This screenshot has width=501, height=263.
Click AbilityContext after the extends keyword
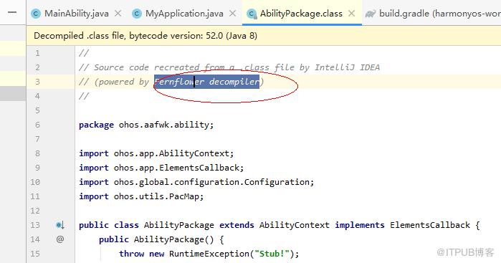click(295, 225)
